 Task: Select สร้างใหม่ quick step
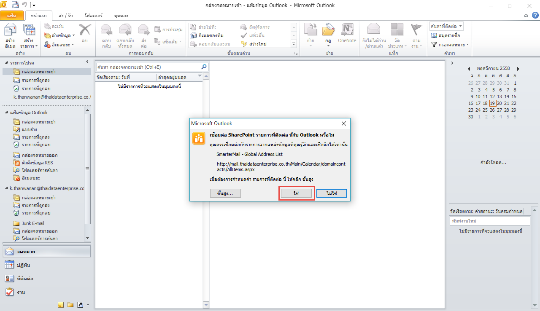[254, 44]
